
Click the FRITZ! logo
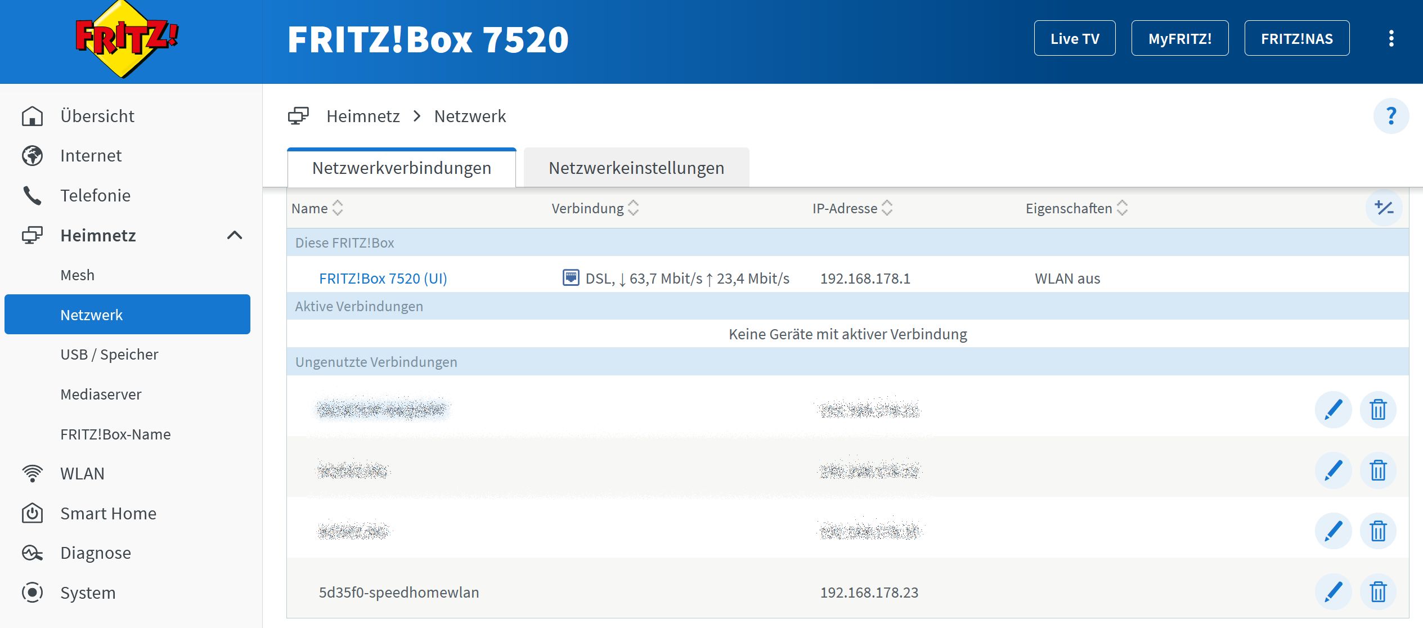127,39
